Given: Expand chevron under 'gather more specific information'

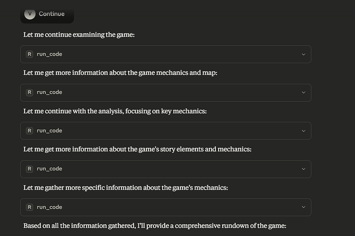Looking at the screenshot, I should [x=304, y=207].
